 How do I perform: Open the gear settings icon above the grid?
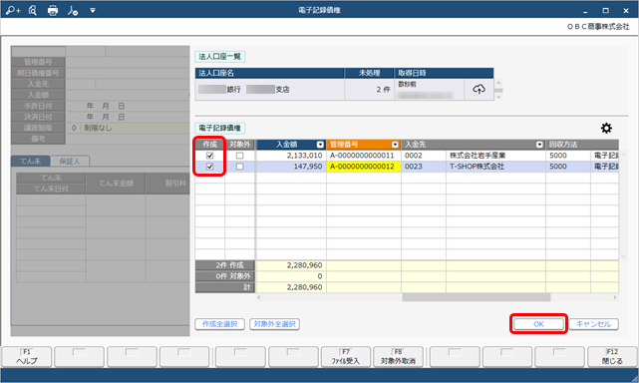tap(606, 128)
